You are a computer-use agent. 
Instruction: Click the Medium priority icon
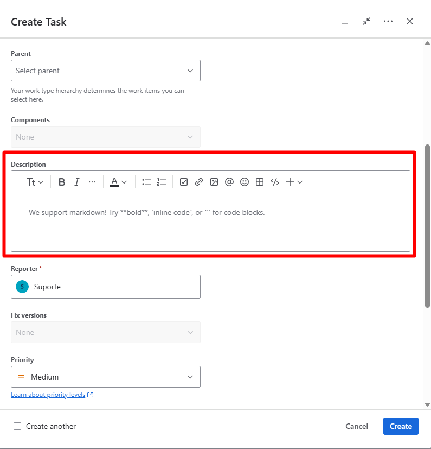[21, 377]
